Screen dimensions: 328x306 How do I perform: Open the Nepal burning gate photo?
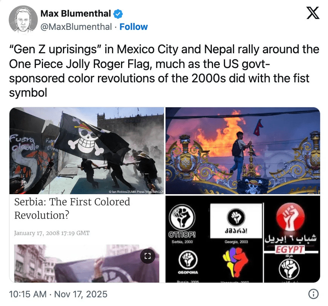click(243, 150)
